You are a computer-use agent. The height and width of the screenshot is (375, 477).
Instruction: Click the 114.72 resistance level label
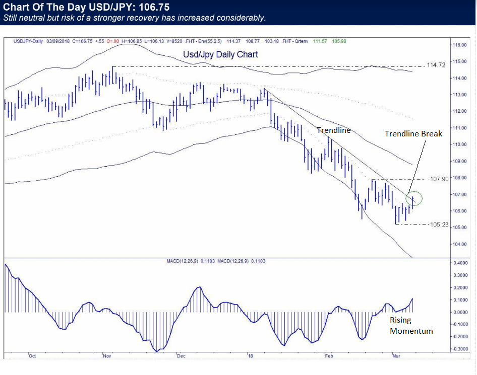coord(436,65)
